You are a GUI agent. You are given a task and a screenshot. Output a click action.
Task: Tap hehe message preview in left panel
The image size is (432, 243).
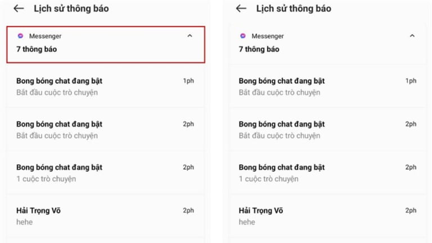24,222
